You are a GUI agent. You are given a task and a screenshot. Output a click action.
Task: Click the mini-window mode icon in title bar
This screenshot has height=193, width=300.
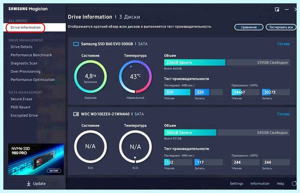click(277, 10)
